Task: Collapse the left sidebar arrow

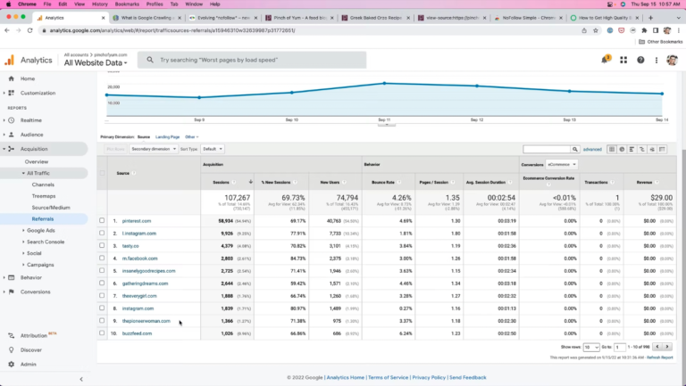Action: [x=81, y=379]
